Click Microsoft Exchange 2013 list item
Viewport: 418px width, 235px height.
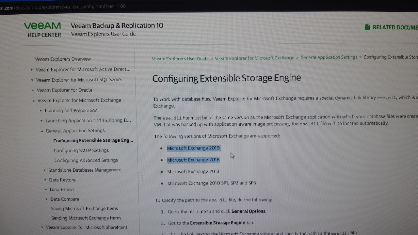[x=193, y=172]
